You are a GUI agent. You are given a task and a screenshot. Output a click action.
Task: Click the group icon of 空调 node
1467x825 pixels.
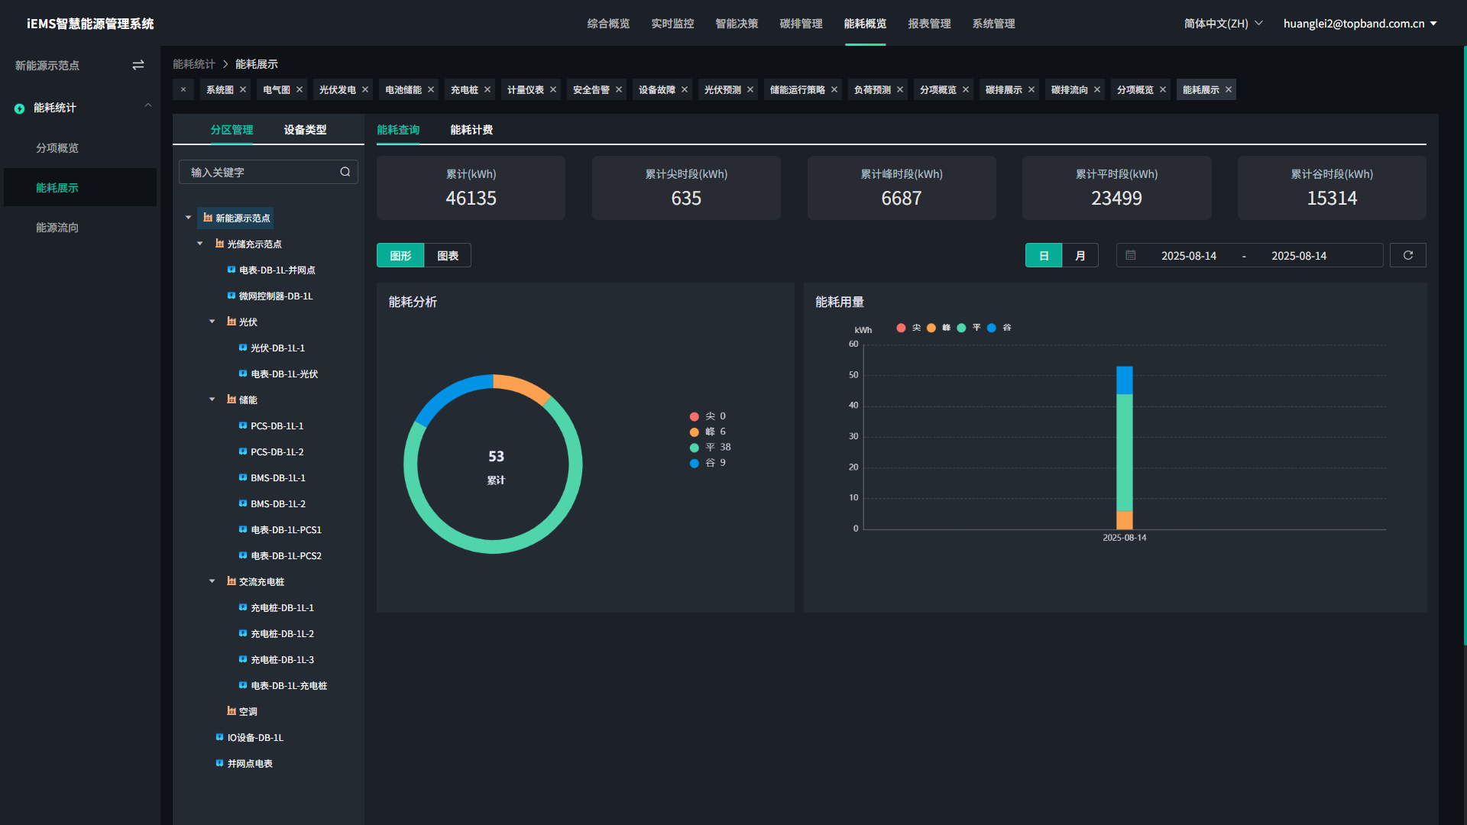coord(232,711)
